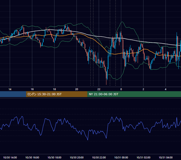Click the ロンドン 15:30-21:00 JST session bar
Image resolution: width=181 pixels, height=160 pixels.
click(x=56, y=94)
